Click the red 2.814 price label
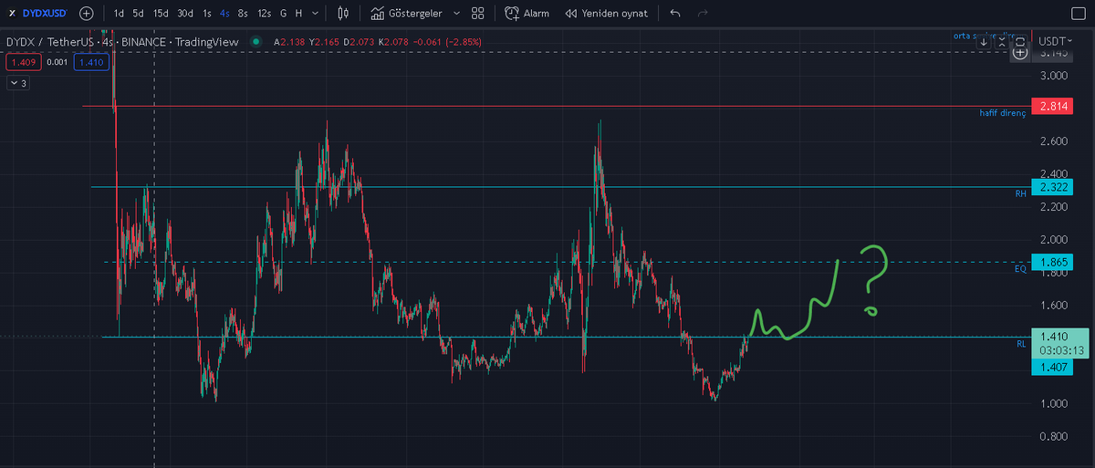This screenshot has height=468, width=1095. click(x=1051, y=107)
